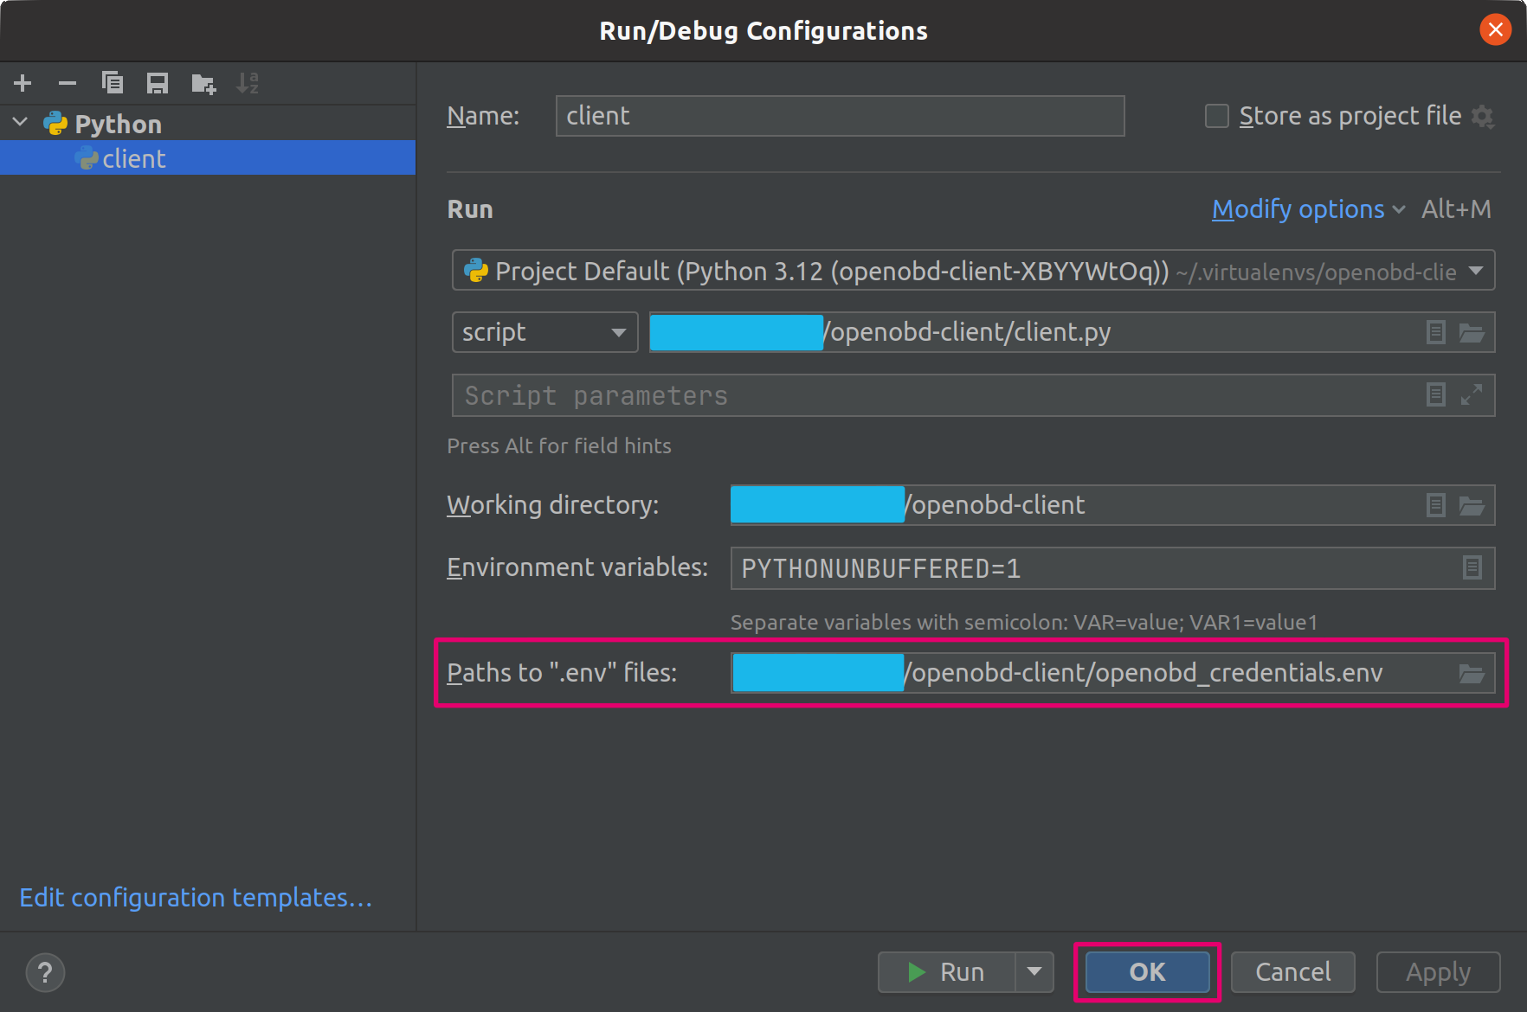The height and width of the screenshot is (1012, 1527).
Task: Add a new run configuration
Action: tap(23, 83)
